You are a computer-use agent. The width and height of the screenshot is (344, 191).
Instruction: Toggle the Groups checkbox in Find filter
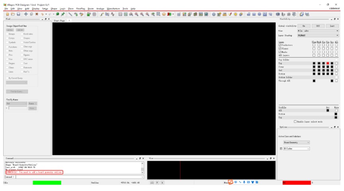coord(7,34)
